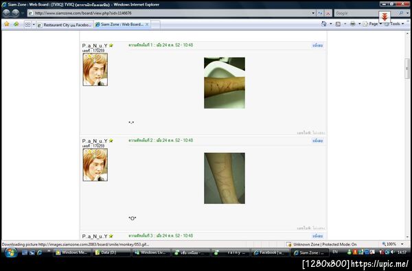Click the Unknown Zone Protected Mode status
This screenshot has height=271, width=412.
(321, 244)
